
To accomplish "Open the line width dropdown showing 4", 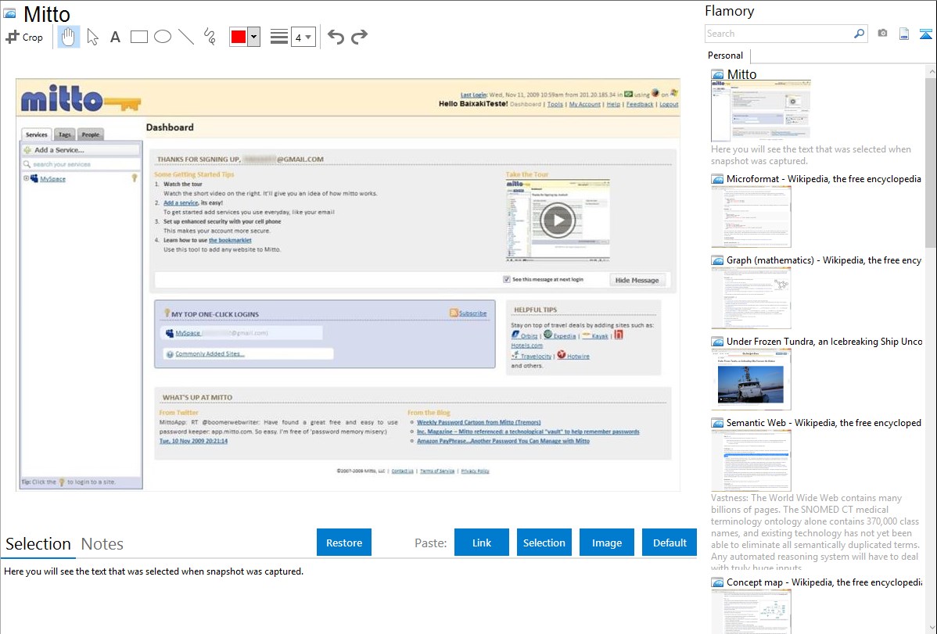I will coord(303,38).
